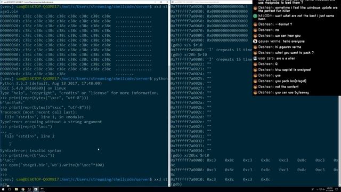This screenshot has height=192, width=341.
Task: Click the gdb address line 0x7fffff7a0022
Action: pos(191,64)
